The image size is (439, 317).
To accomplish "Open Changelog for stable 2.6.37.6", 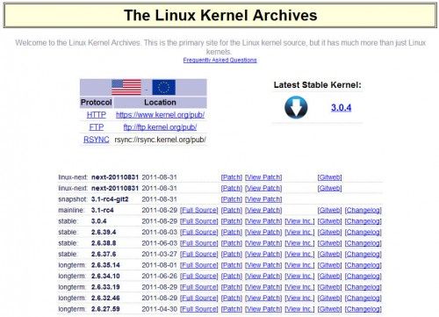I will pos(363,254).
